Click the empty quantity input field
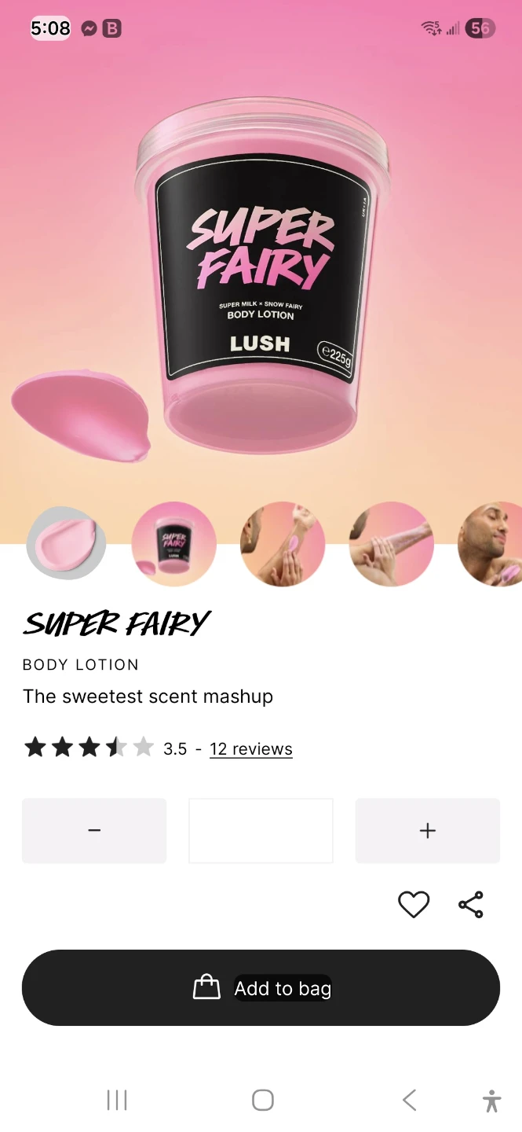This screenshot has width=522, height=1132. click(x=261, y=831)
